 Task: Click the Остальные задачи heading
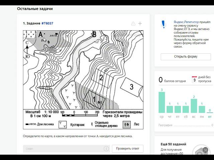click(35, 9)
